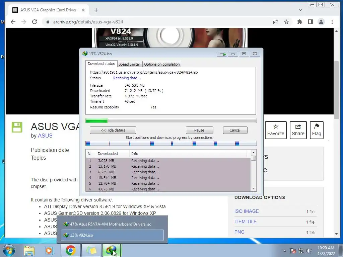Select connection row 1 with 3.028 MB
Image resolution: width=343 pixels, height=257 pixels.
(x=168, y=161)
